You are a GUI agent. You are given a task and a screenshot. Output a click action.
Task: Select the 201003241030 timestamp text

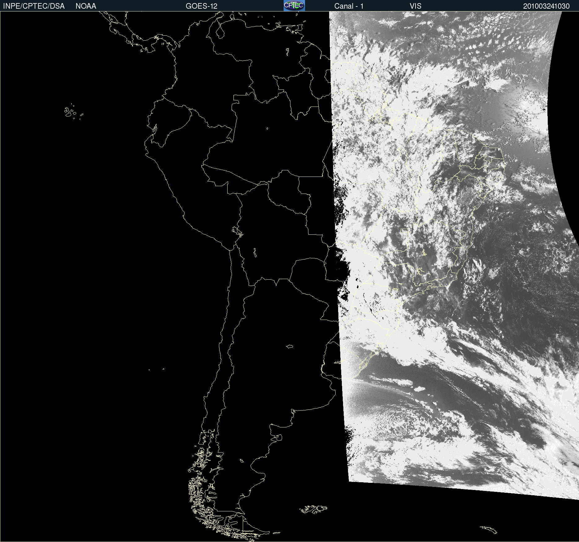(x=546, y=6)
